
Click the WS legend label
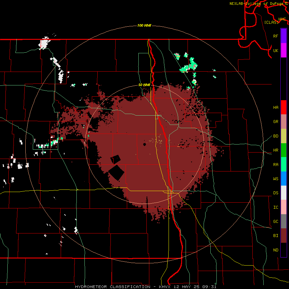[276, 179]
